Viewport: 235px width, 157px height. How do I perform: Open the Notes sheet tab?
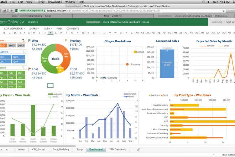coord(21,150)
